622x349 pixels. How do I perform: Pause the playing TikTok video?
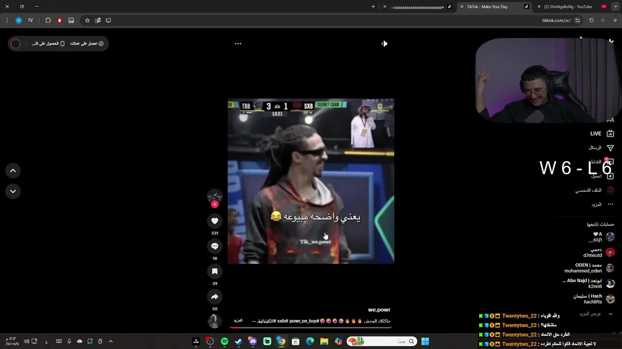coord(311,181)
